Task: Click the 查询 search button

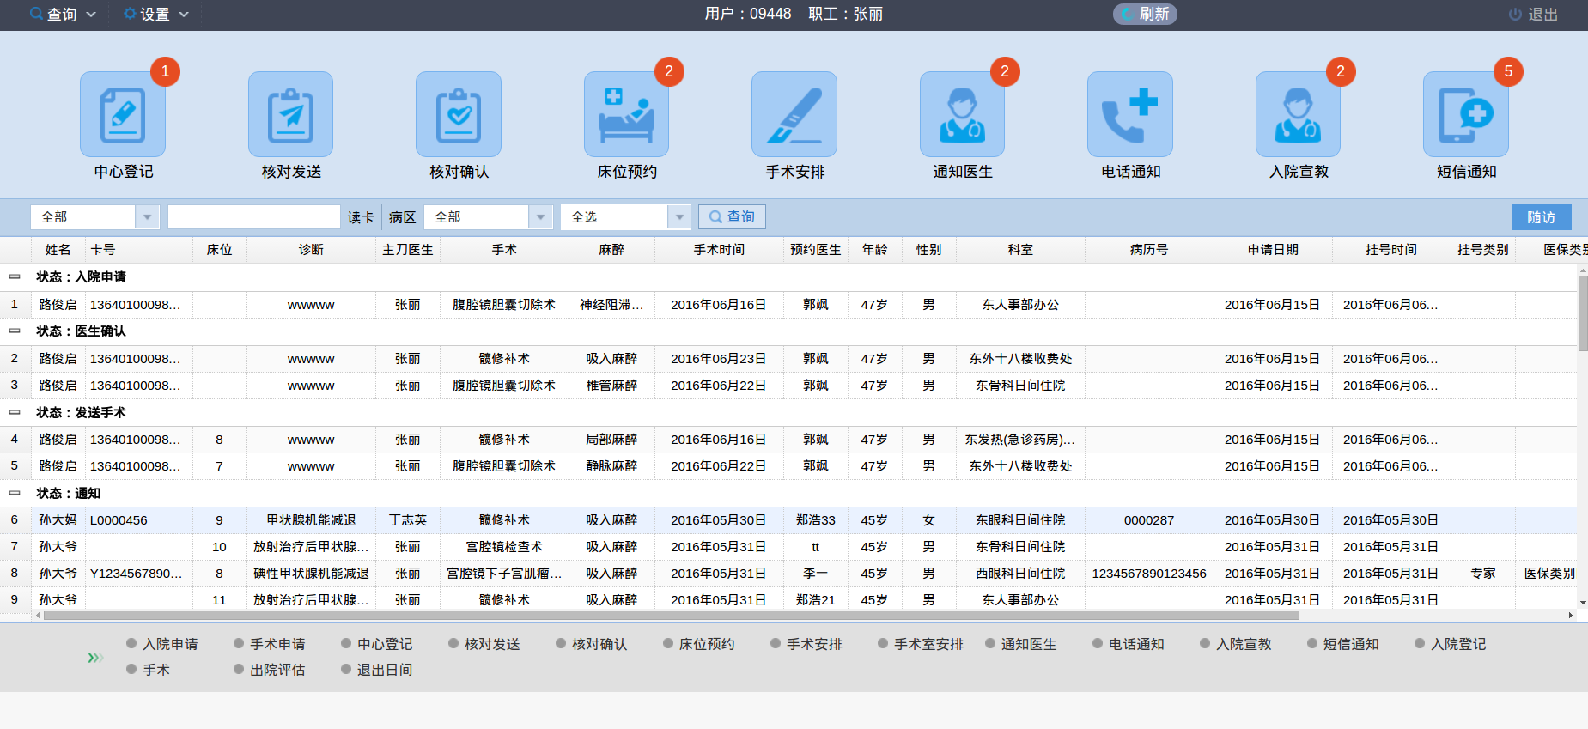Action: pos(732,217)
